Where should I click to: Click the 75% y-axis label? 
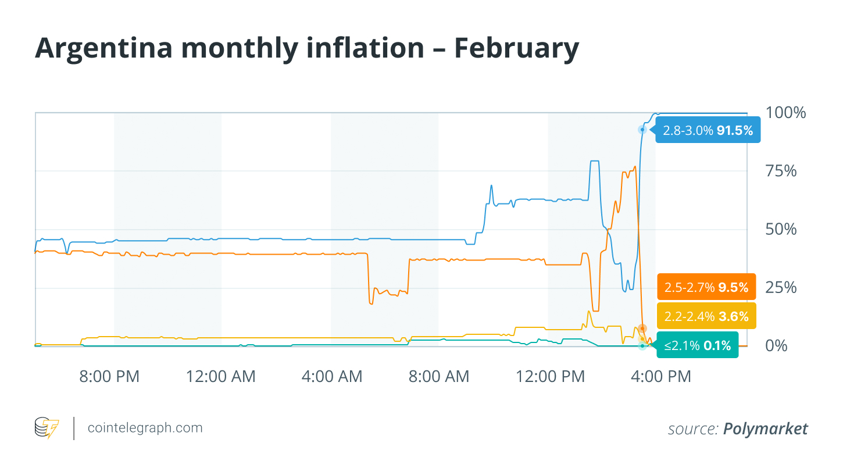pos(781,171)
